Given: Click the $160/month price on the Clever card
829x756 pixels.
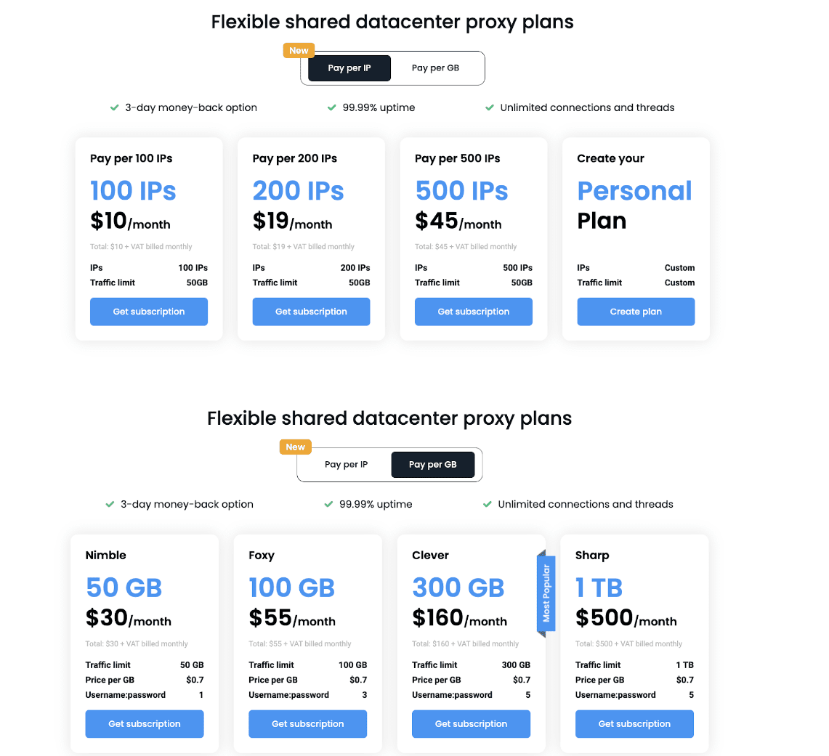Looking at the screenshot, I should pos(459,618).
